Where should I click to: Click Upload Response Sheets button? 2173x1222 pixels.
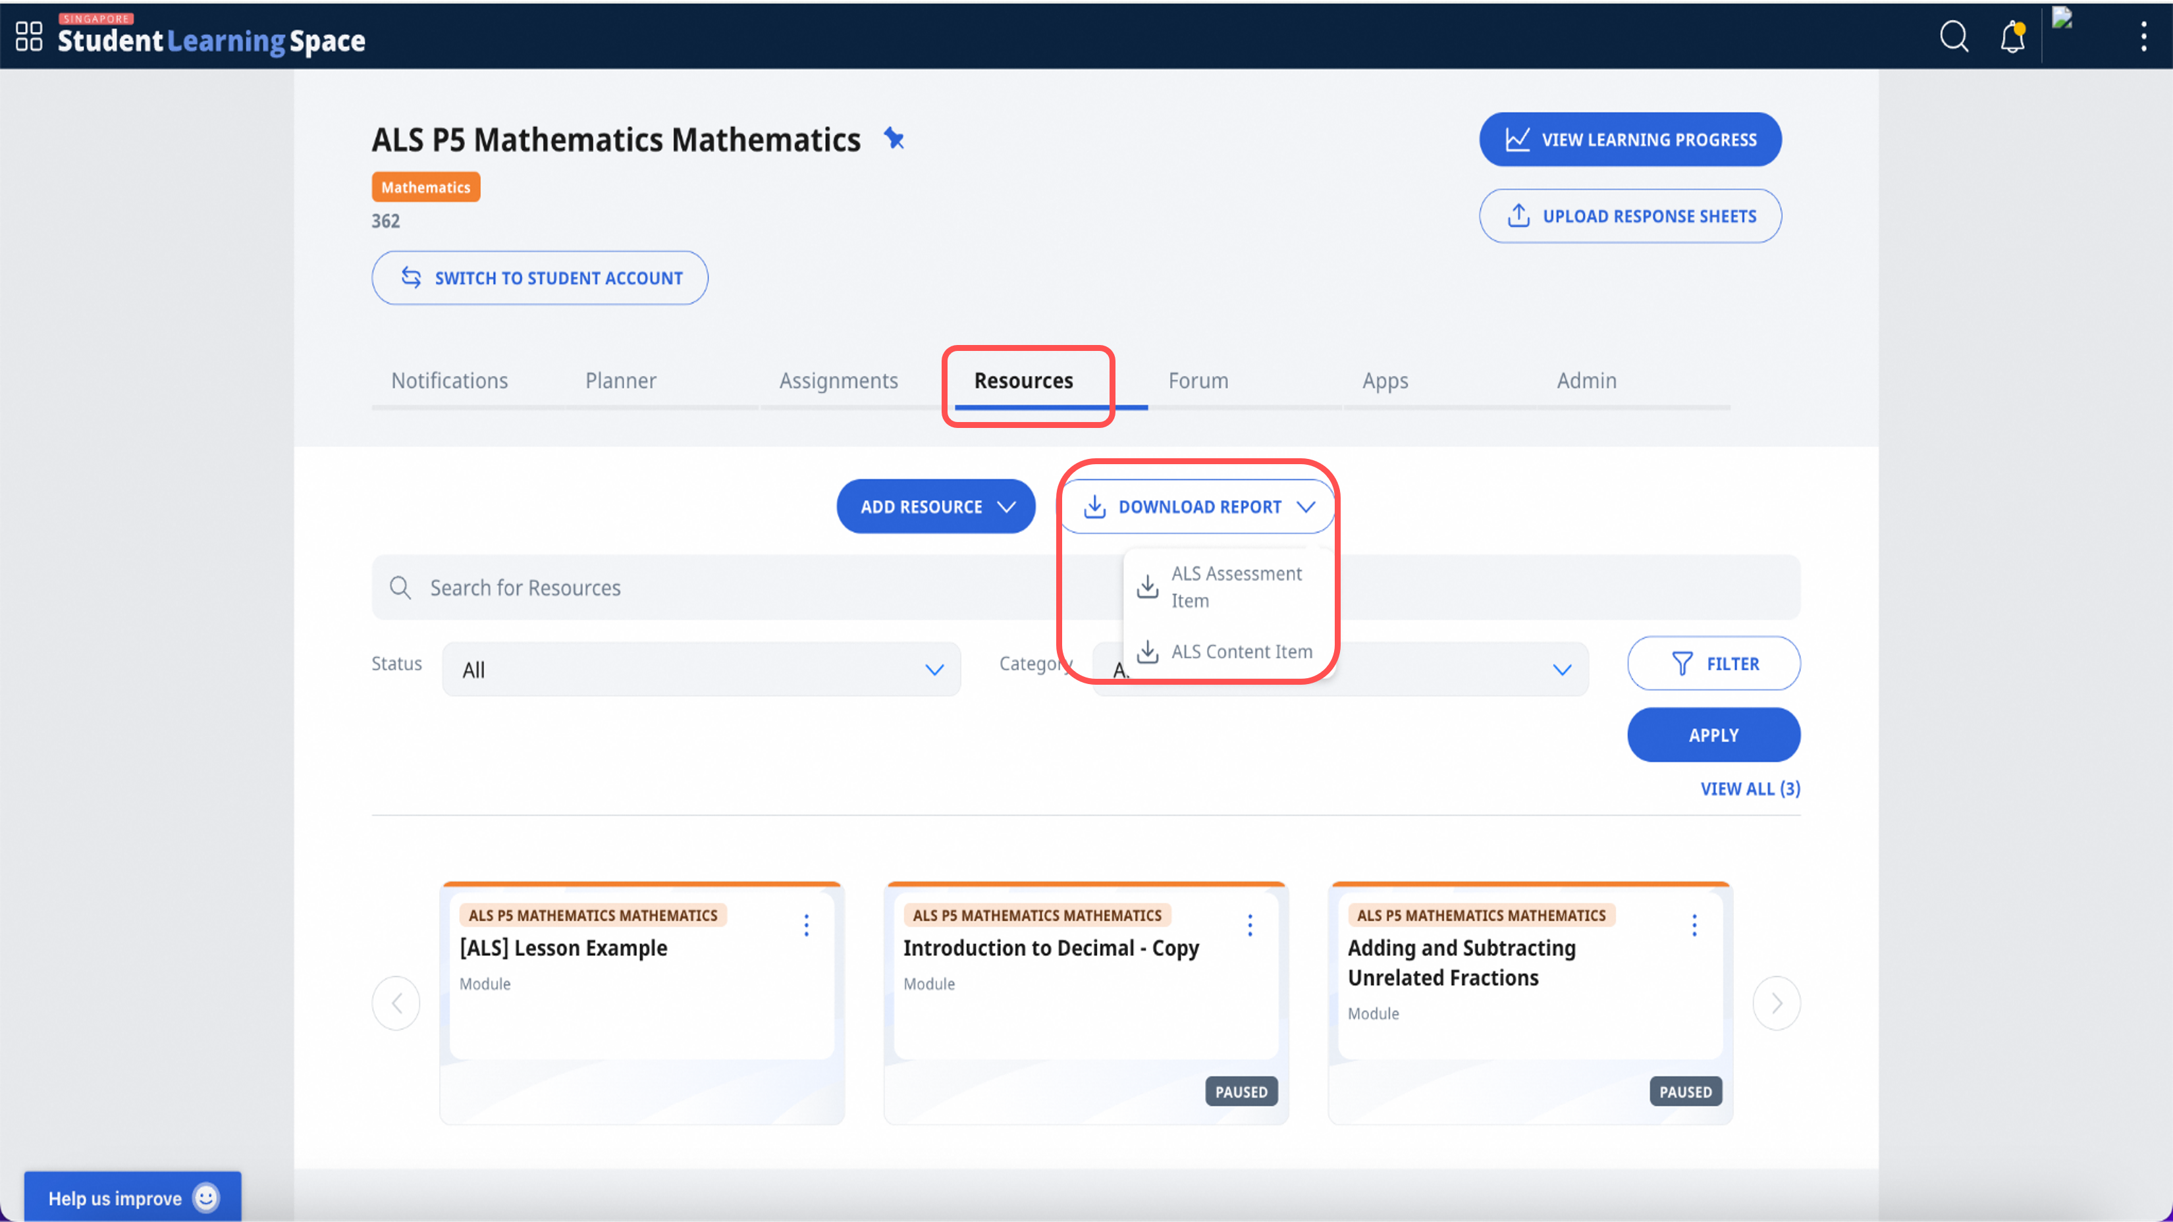pos(1630,216)
